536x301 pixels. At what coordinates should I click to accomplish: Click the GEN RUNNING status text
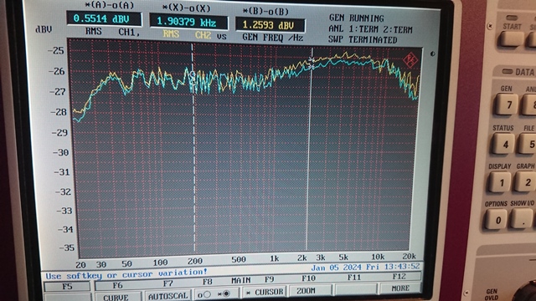point(357,18)
